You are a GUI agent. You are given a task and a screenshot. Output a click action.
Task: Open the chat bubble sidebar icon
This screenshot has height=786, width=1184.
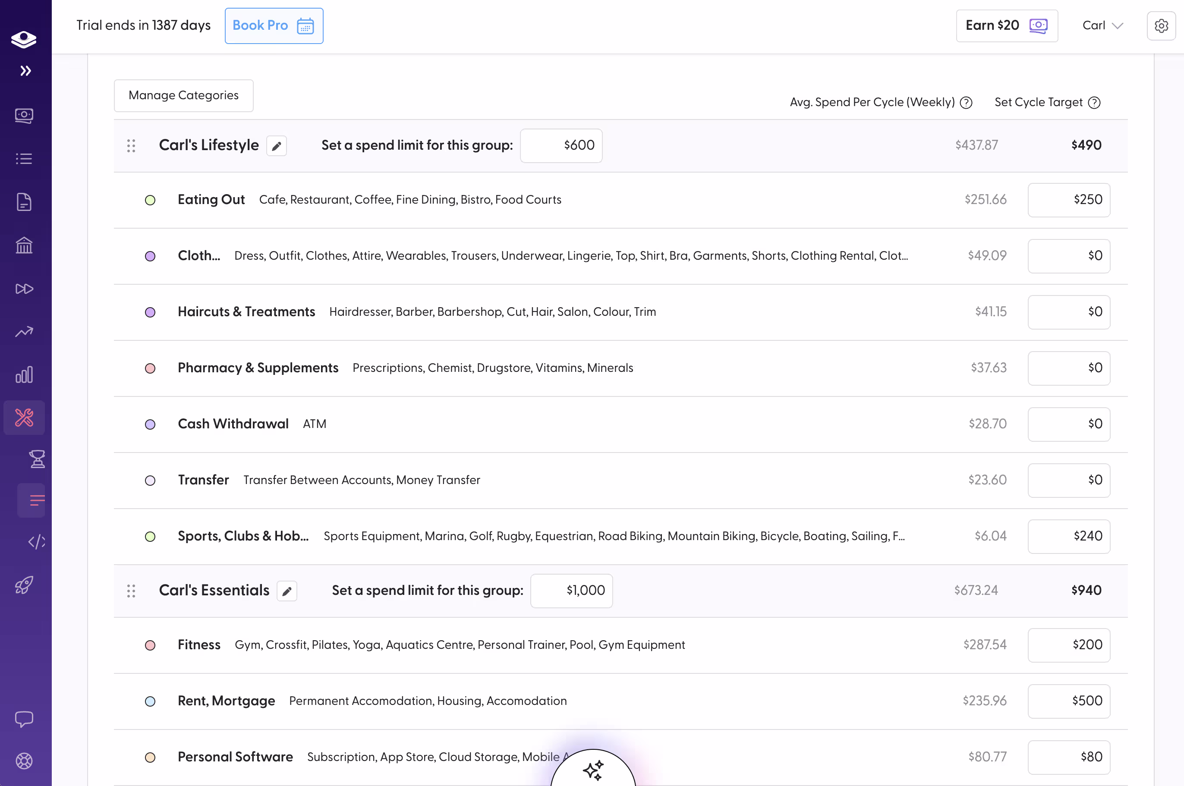24,719
